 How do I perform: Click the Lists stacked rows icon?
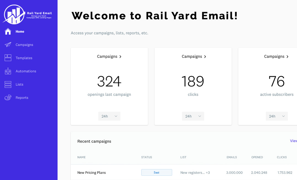(8, 84)
